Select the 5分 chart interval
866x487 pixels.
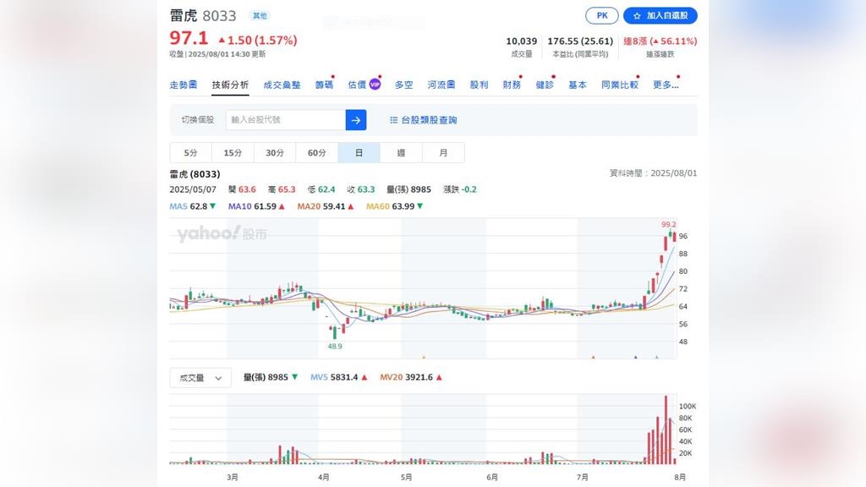pos(190,153)
